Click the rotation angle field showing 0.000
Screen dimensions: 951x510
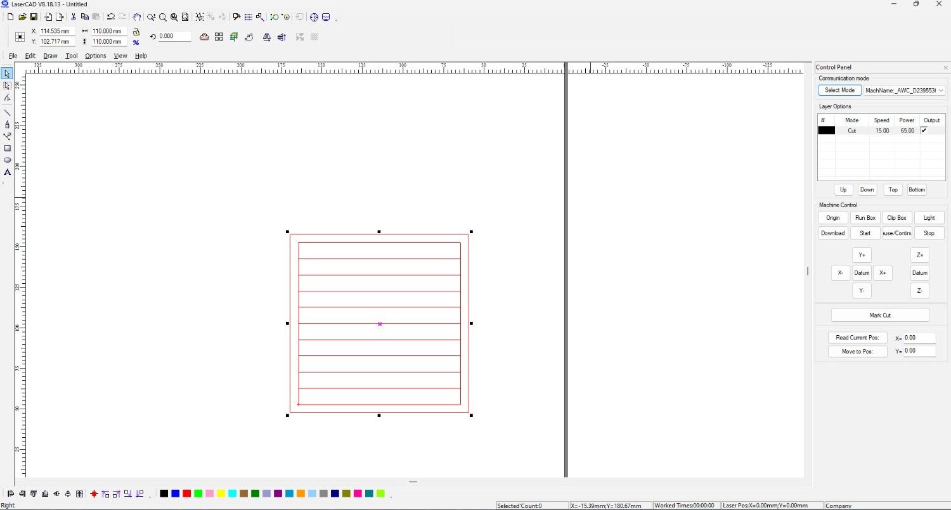[x=174, y=37]
